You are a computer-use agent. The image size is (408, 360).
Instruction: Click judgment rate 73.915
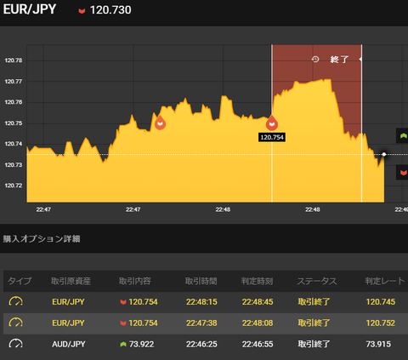click(378, 344)
